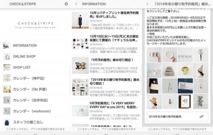Click the SHOP LIST menu icon
This screenshot has height=135, width=213.
click(x=7, y=67)
